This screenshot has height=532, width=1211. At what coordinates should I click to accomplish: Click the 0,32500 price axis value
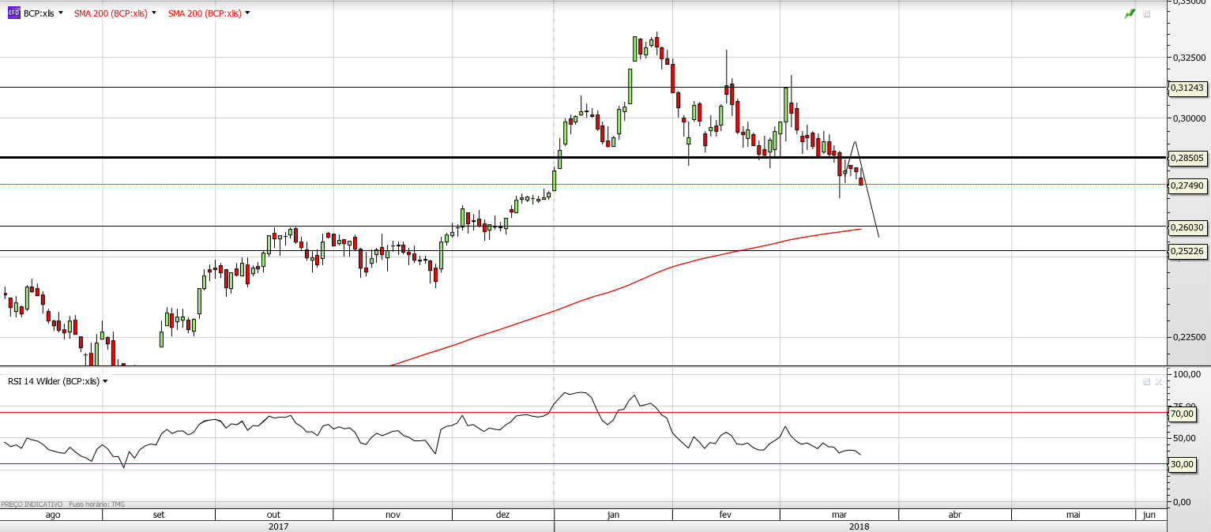1189,58
